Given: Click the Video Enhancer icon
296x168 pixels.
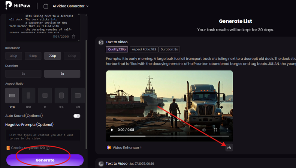Looking at the screenshot, I should pyautogui.click(x=109, y=147).
